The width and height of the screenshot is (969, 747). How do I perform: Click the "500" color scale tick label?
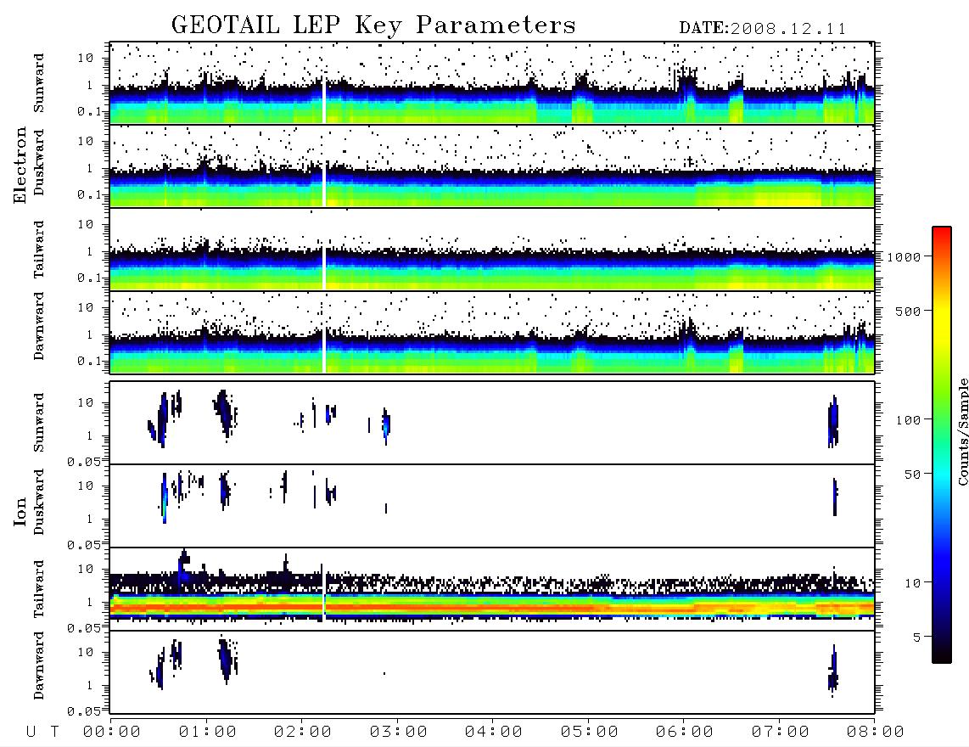908,311
